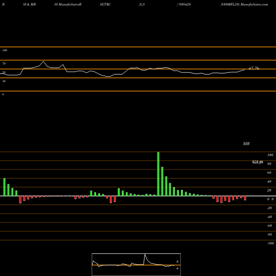Click the MR panel title label

tap(246, 144)
